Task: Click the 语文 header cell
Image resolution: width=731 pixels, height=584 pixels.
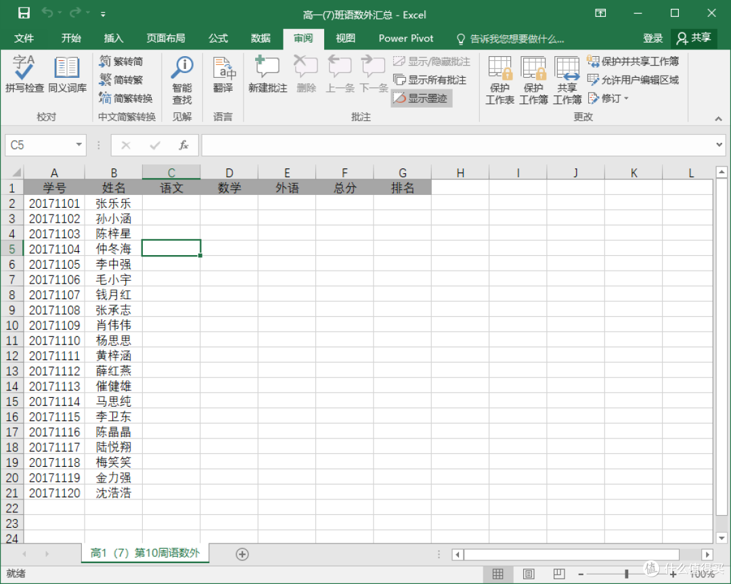Action: (x=171, y=188)
